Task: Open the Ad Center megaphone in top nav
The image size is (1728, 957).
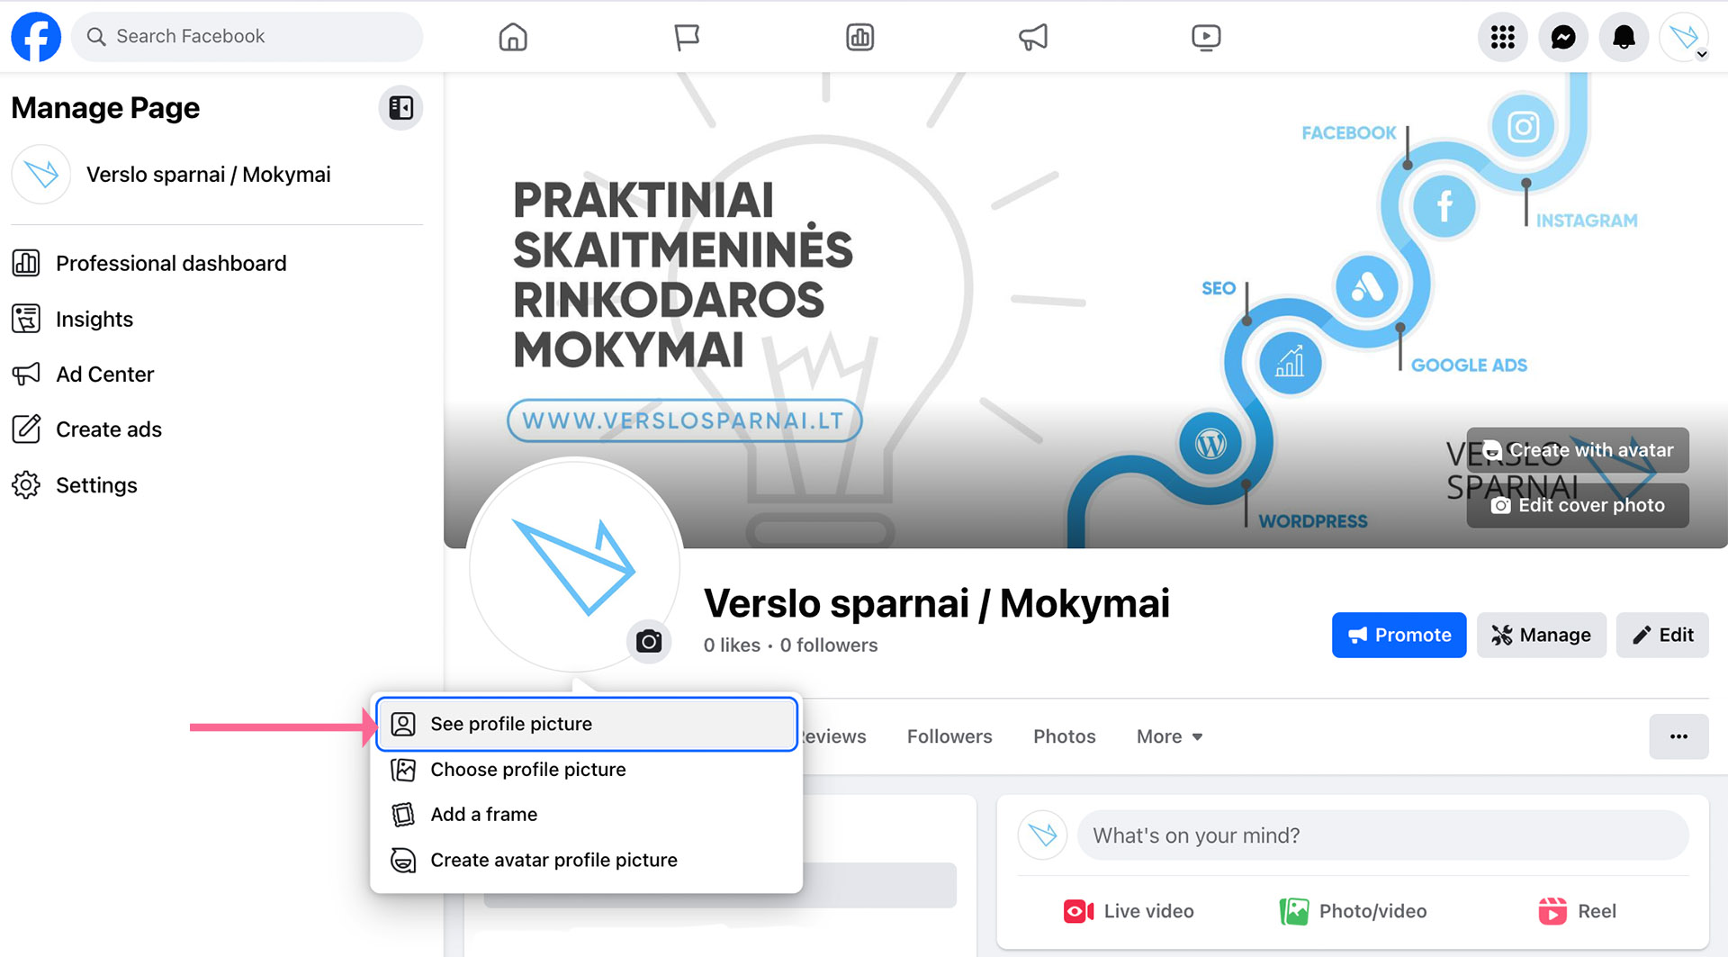Action: (1033, 37)
